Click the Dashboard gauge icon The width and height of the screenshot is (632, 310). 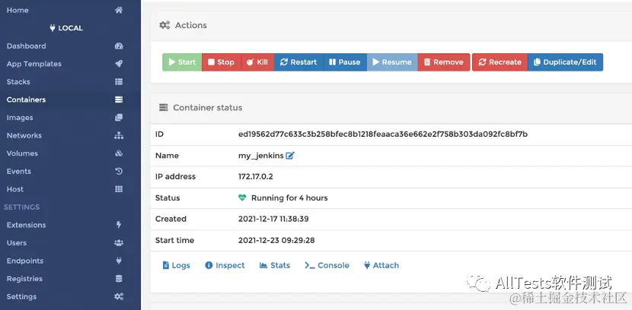pos(119,46)
